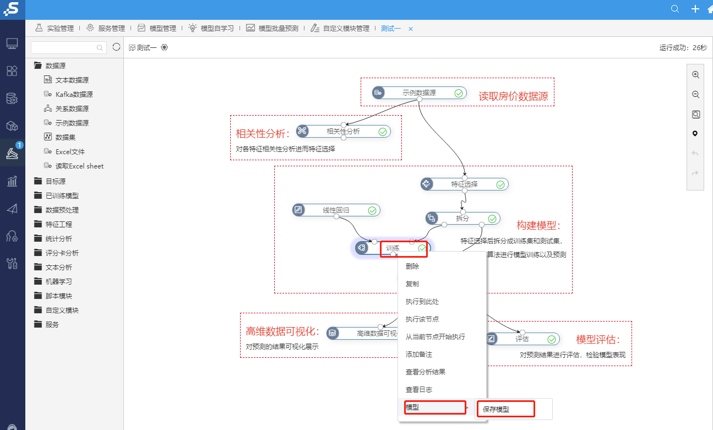Open the headset settings icon in sidebar

(12, 236)
